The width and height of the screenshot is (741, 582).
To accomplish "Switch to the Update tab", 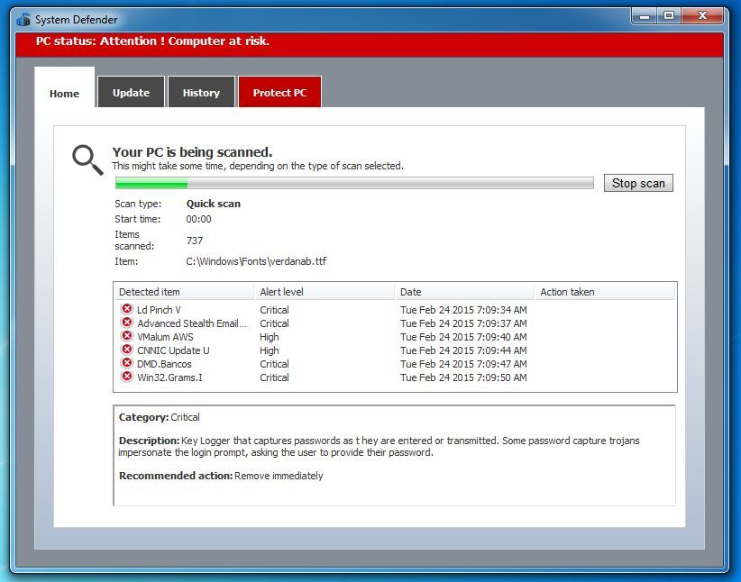I will tap(131, 93).
